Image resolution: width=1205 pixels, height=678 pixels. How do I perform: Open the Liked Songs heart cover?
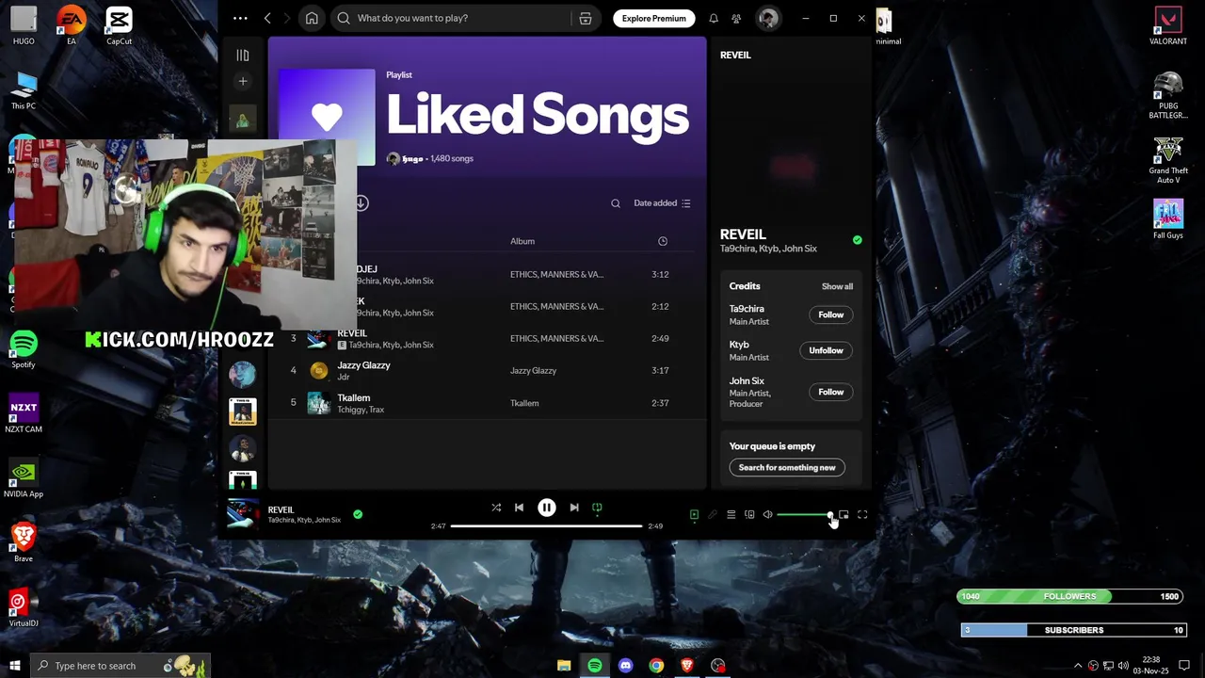point(327,117)
